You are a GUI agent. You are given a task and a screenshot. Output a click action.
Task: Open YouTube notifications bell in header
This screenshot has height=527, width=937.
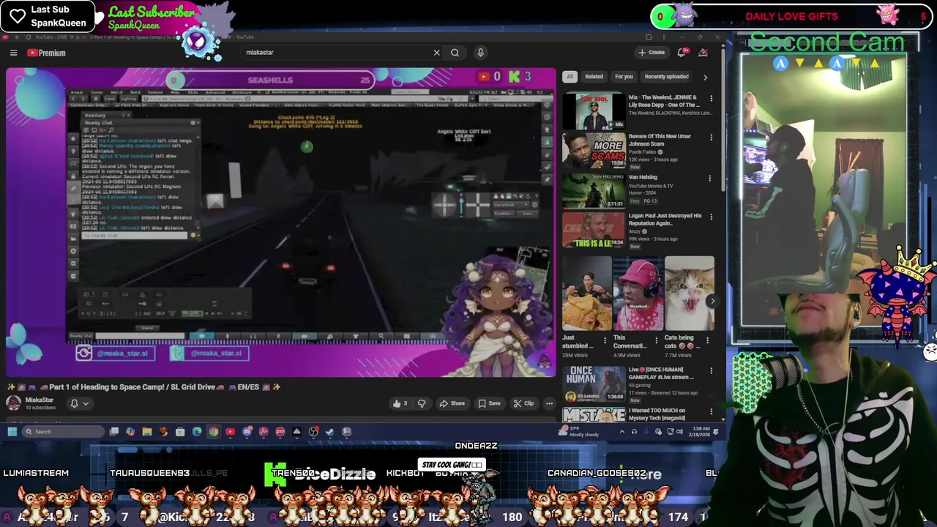click(682, 53)
